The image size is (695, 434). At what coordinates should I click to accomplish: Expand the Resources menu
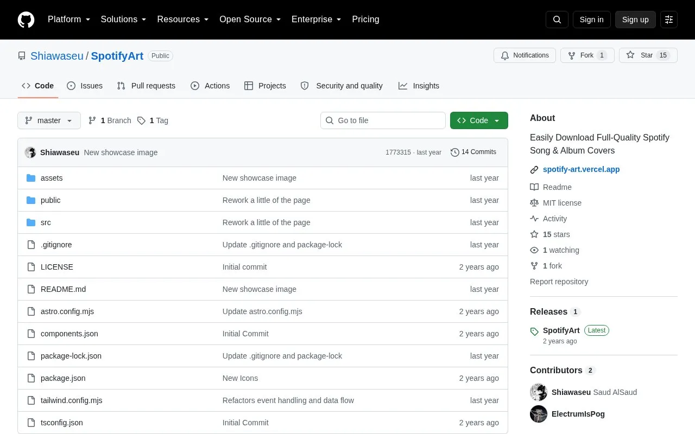point(183,20)
